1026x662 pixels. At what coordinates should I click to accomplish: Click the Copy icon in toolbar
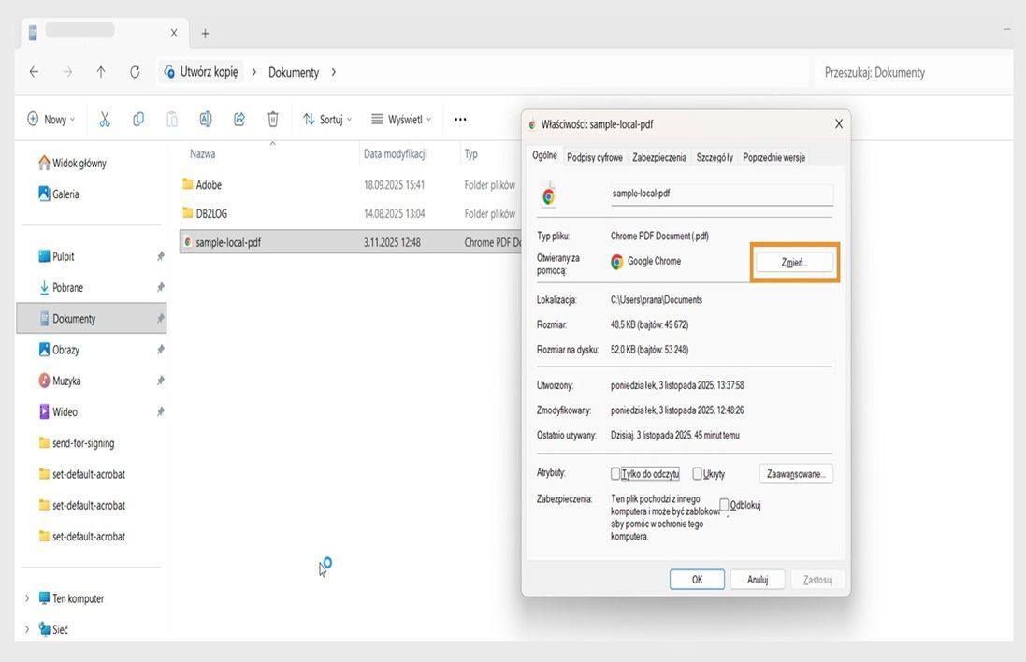click(138, 119)
